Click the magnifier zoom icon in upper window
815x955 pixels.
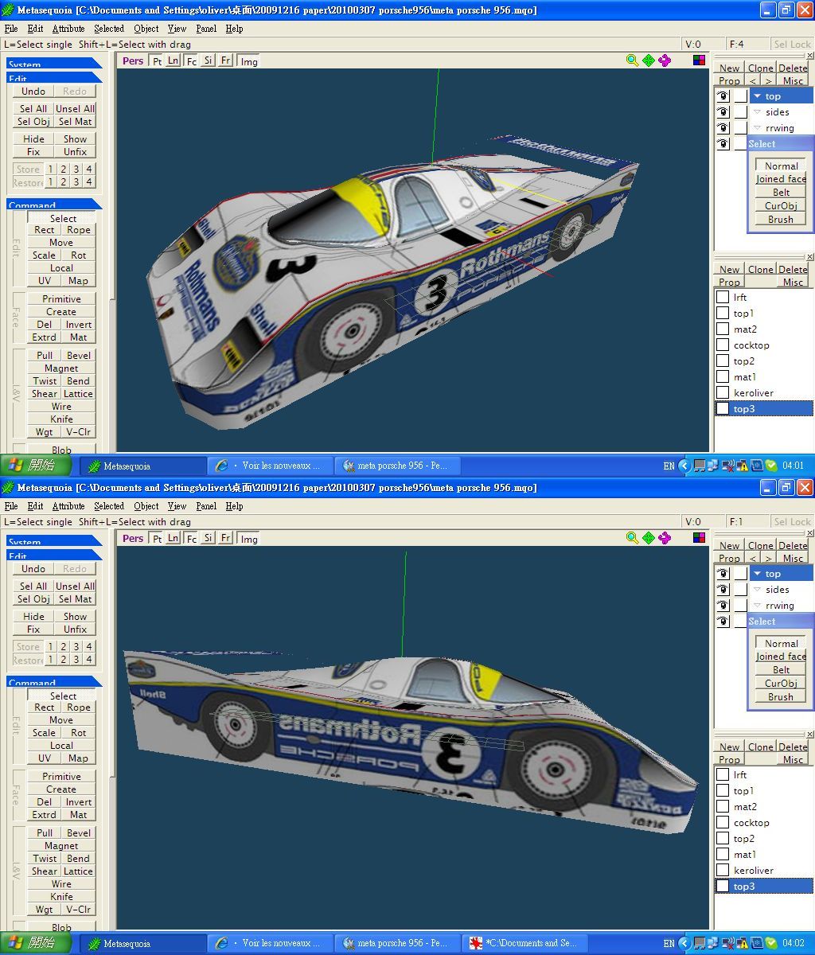point(632,60)
